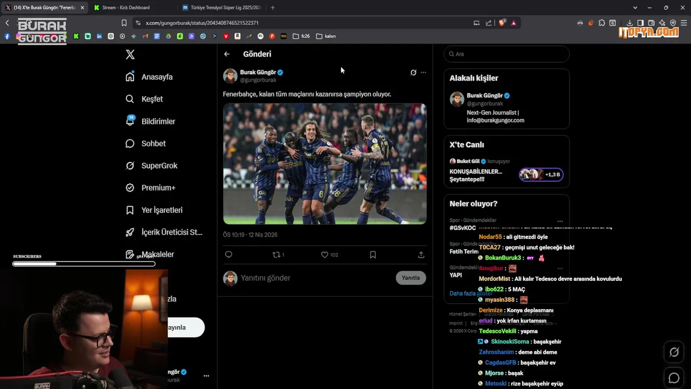
Task: Open the Fenerbahçe players photo in post
Action: 325,164
